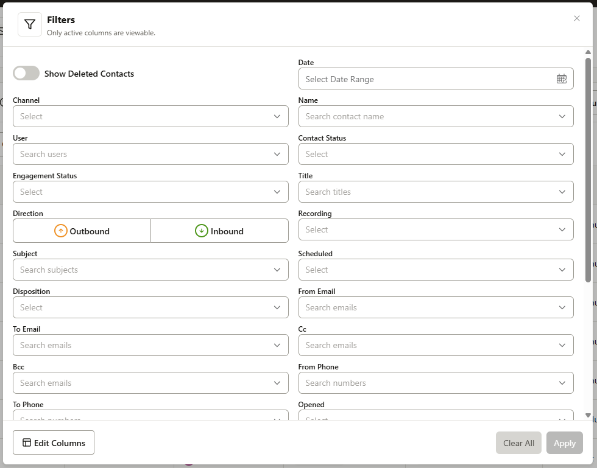597x468 pixels.
Task: Expand the Name contact search dropdown
Action: click(436, 116)
